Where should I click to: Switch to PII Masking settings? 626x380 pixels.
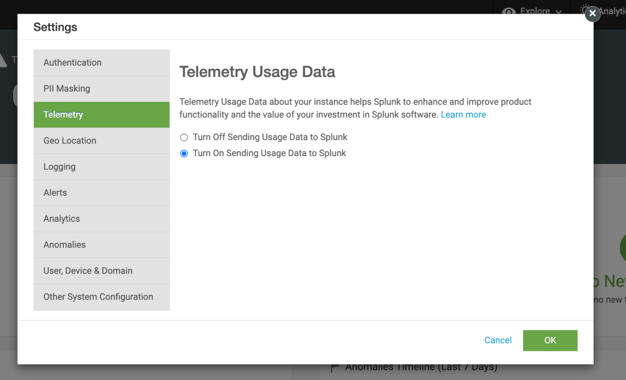click(101, 89)
